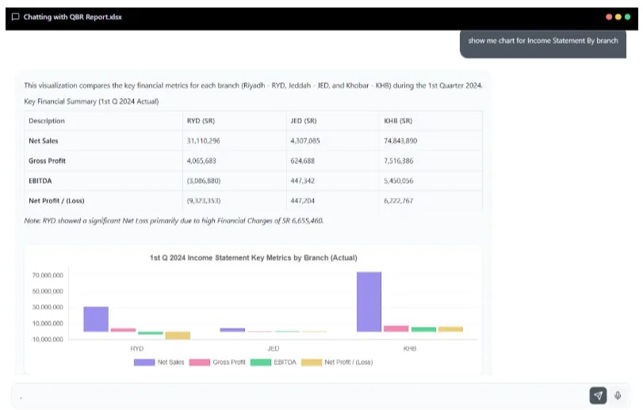Click the 'EBITDA' row label in table
643x410 pixels.
coord(40,180)
